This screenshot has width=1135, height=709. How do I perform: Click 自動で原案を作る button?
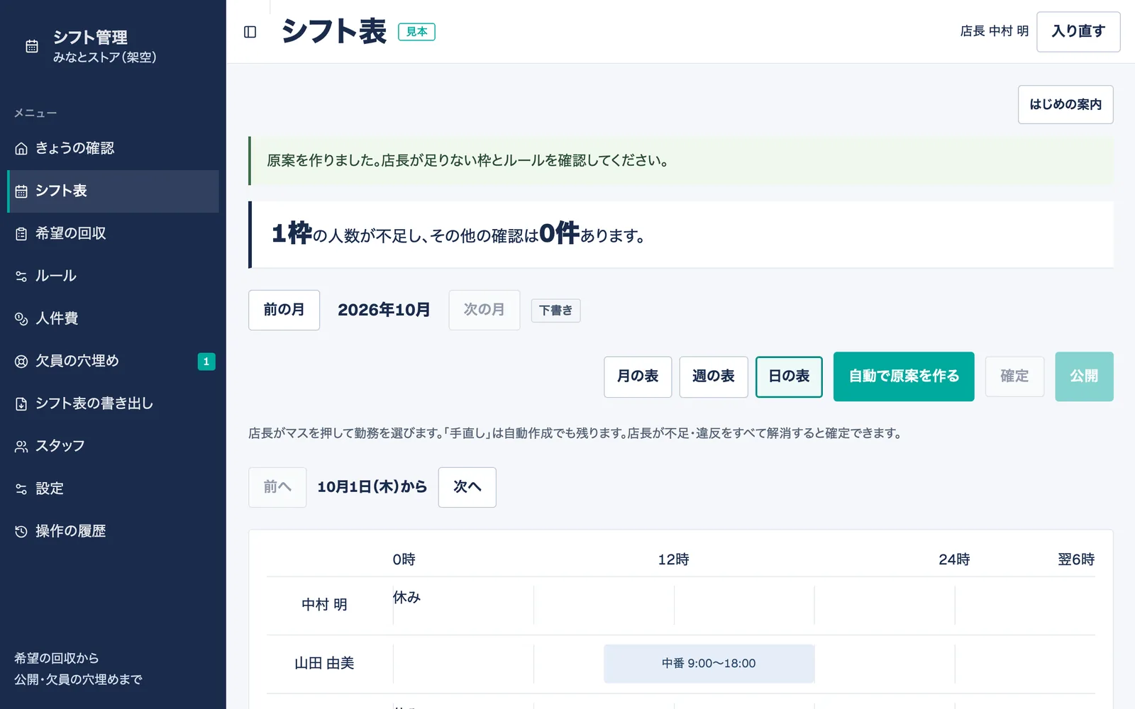(904, 376)
